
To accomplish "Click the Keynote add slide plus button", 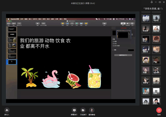I will [x=19, y=23].
